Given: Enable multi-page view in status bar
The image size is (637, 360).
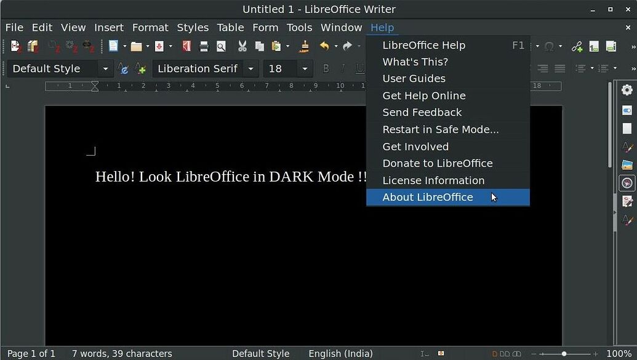Looking at the screenshot, I should (505, 354).
